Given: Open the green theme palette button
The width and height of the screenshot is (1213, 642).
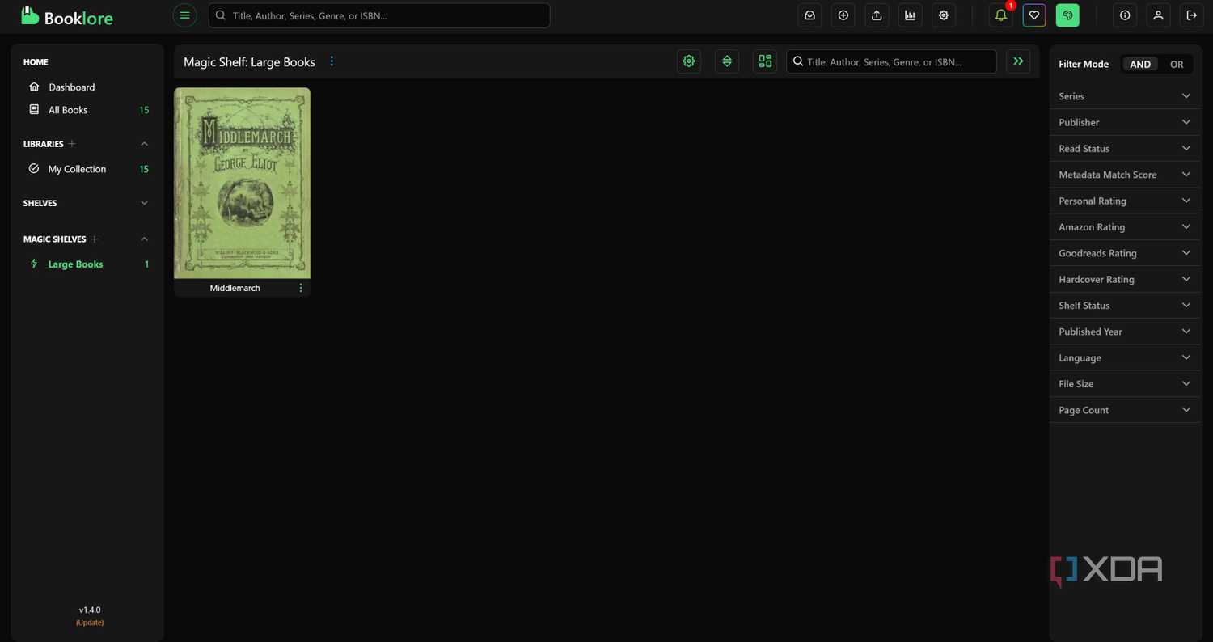Looking at the screenshot, I should (1067, 15).
